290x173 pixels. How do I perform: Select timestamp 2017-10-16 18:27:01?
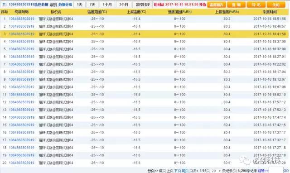(x=270, y=57)
